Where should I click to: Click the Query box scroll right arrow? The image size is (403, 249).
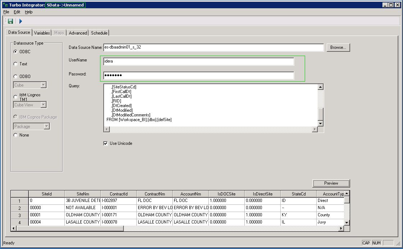point(314,129)
